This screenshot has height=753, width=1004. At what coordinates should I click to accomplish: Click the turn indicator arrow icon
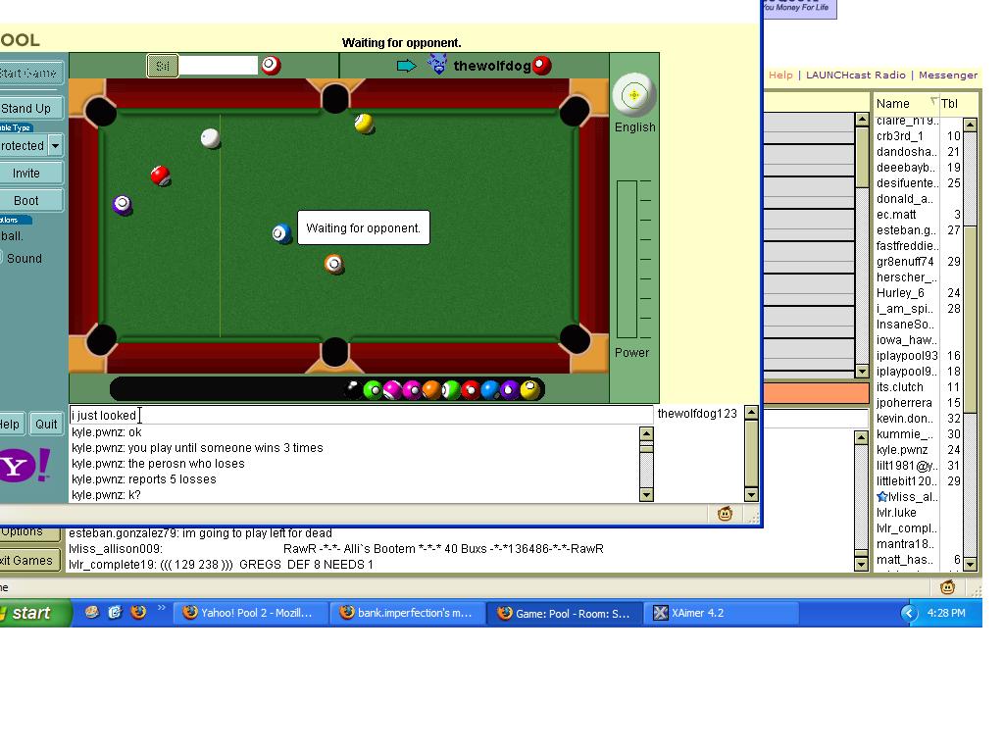[x=407, y=66]
